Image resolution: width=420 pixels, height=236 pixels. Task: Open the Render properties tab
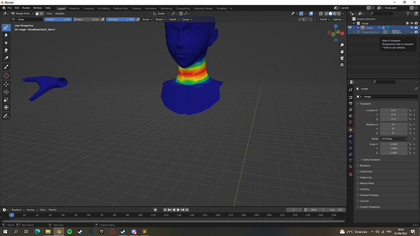[x=351, y=97]
